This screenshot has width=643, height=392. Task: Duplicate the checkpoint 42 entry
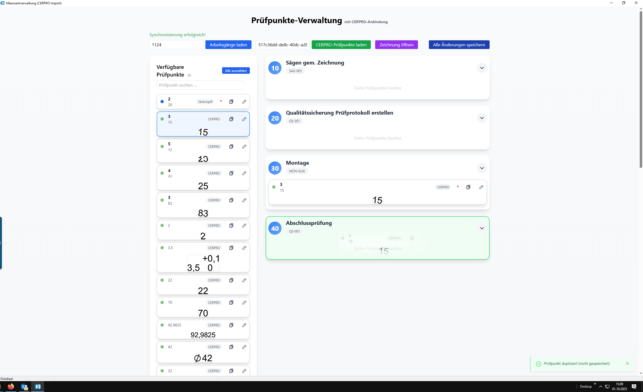(231, 347)
